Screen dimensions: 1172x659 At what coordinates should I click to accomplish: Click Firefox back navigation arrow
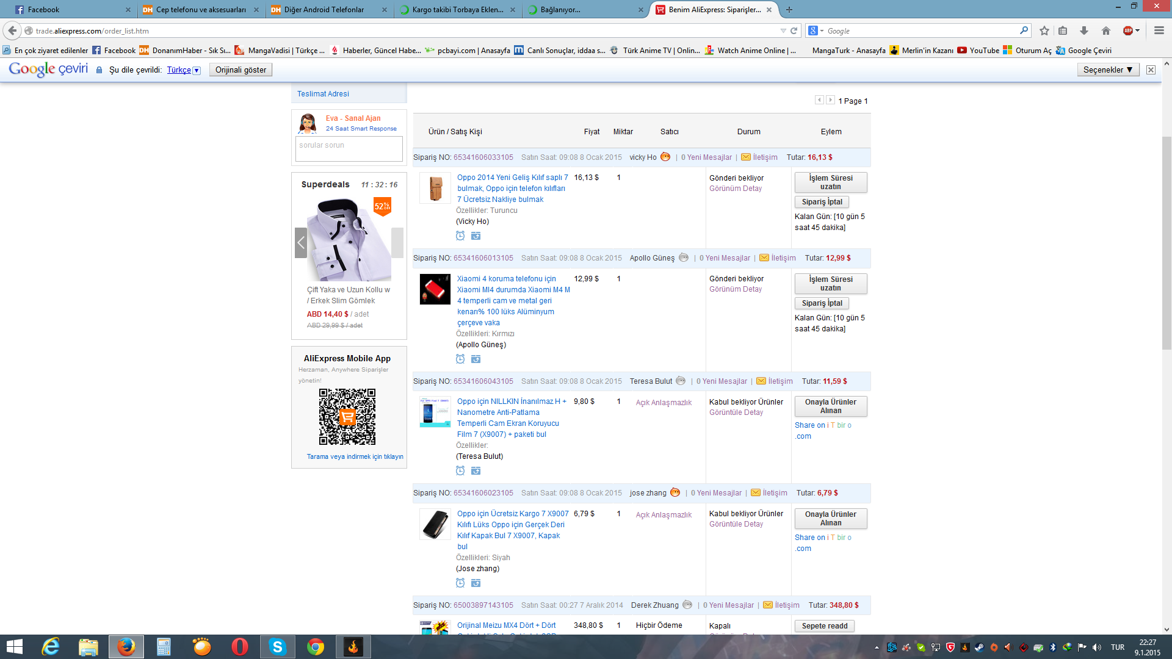12,31
